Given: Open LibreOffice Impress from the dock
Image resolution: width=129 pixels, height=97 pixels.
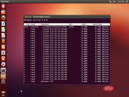Looking at the screenshot, I should click(x=3, y=35).
